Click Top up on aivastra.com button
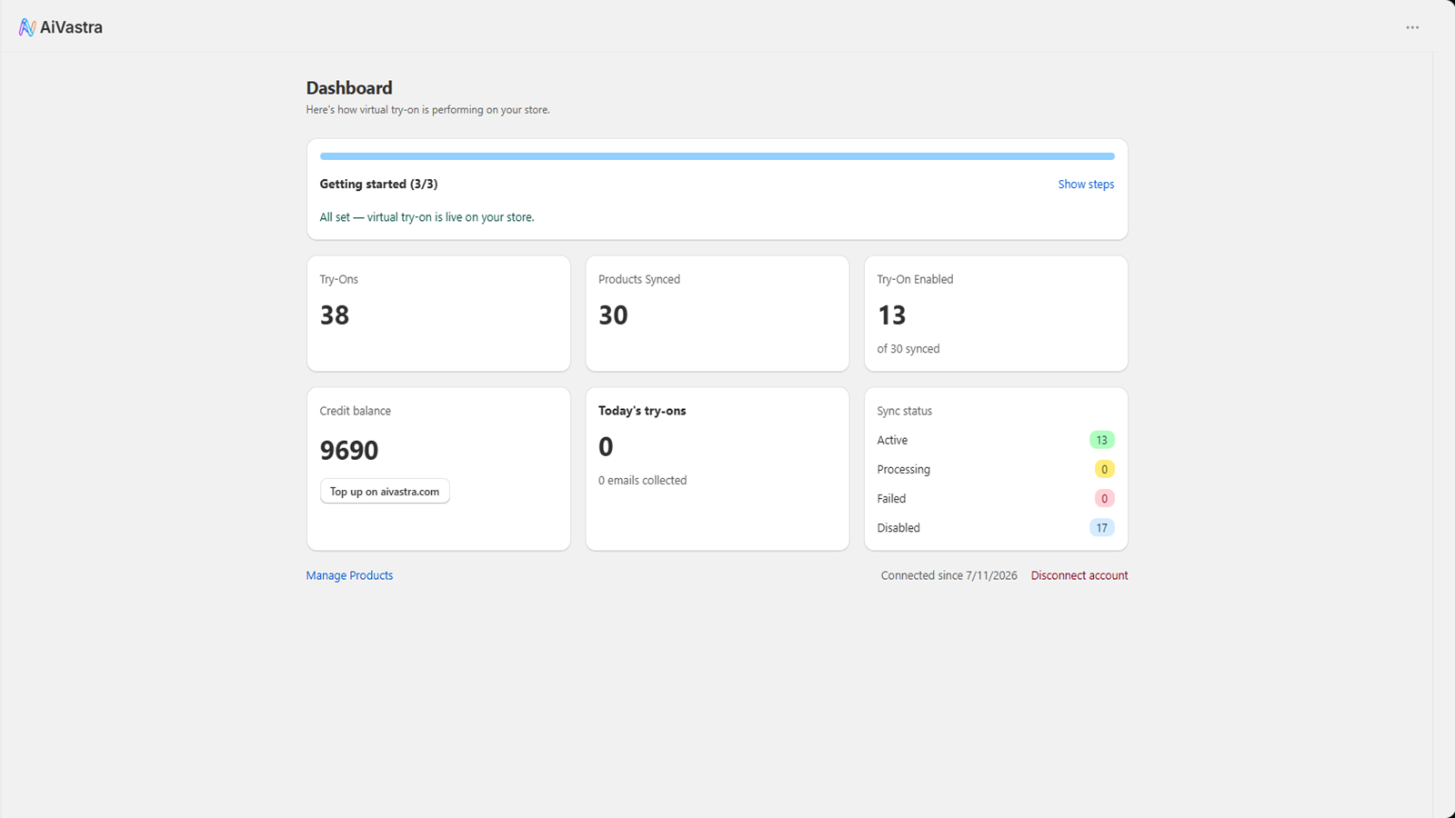1455x818 pixels. click(x=385, y=492)
